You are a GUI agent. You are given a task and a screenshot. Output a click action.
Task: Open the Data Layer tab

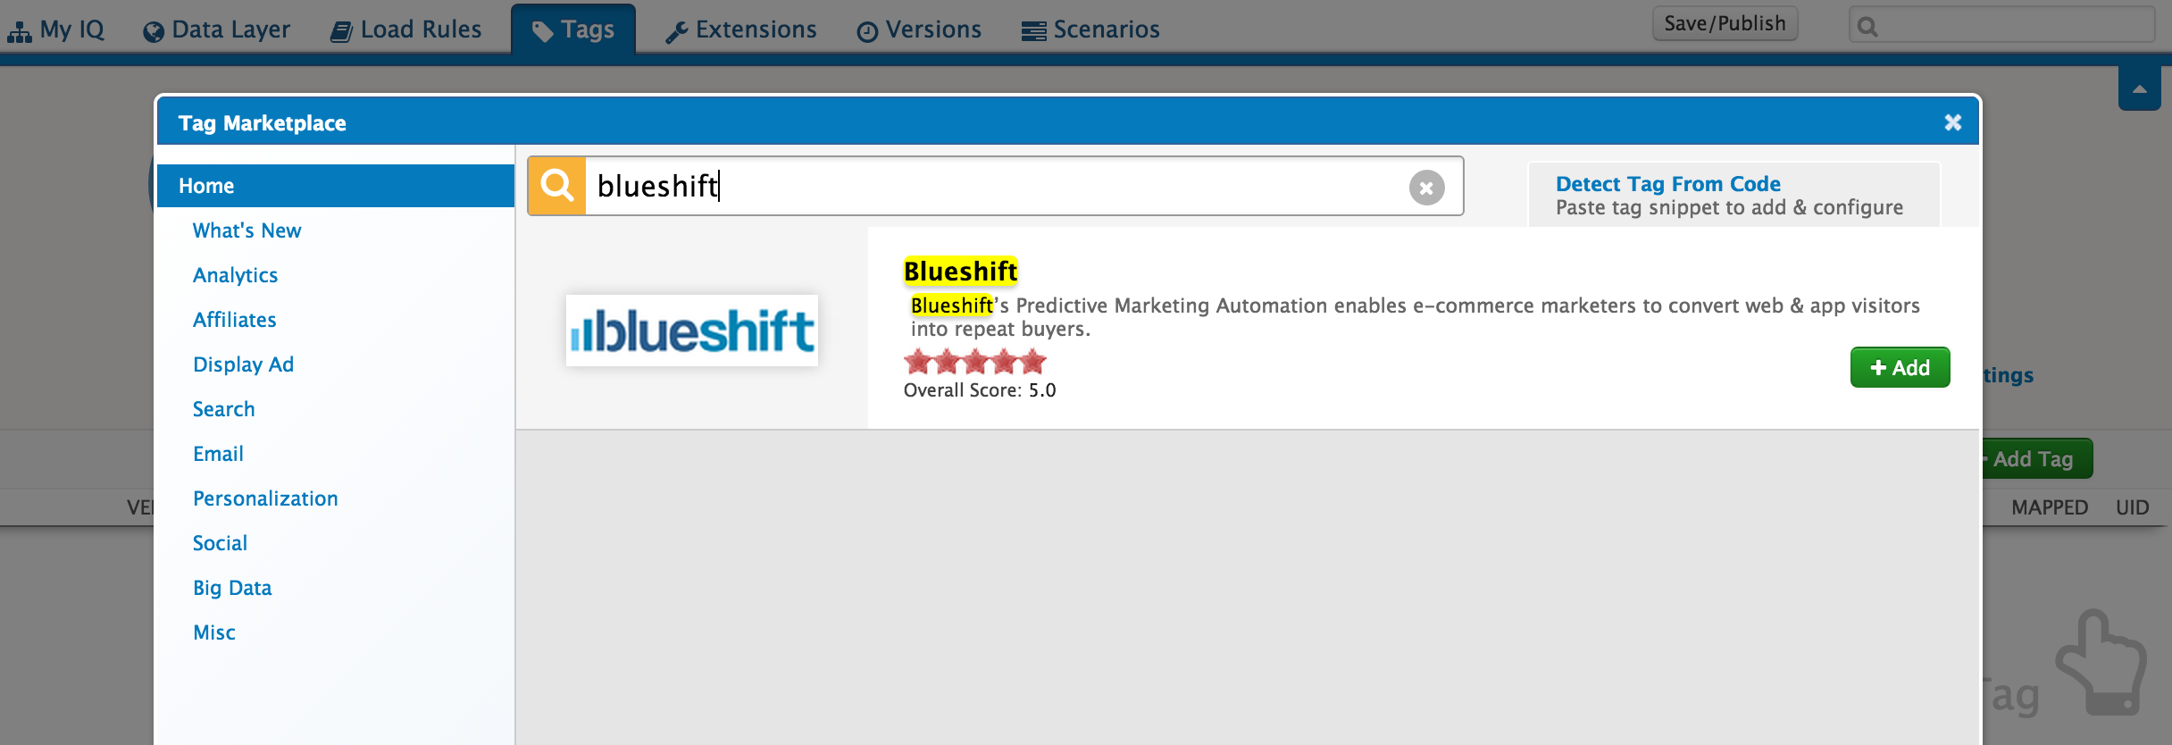coord(216,29)
